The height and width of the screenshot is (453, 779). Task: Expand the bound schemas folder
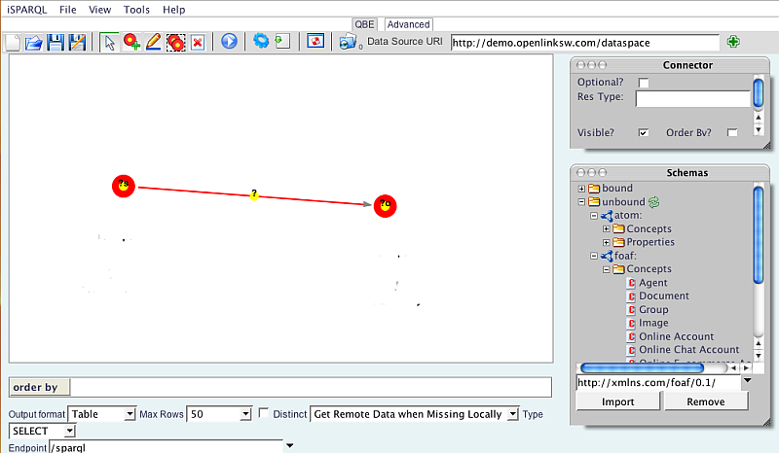(581, 189)
